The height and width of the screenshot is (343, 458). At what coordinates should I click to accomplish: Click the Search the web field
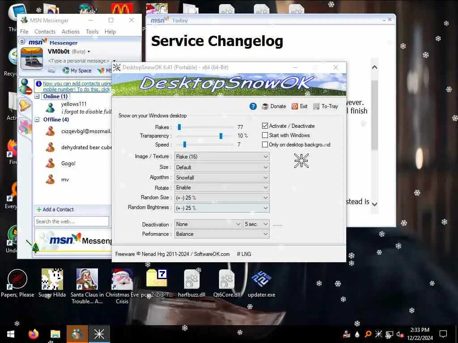point(72,222)
